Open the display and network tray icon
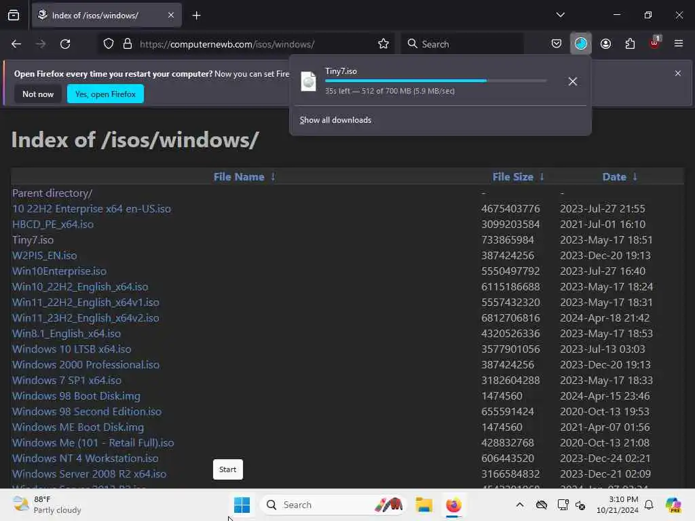695x521 pixels. (x=563, y=505)
